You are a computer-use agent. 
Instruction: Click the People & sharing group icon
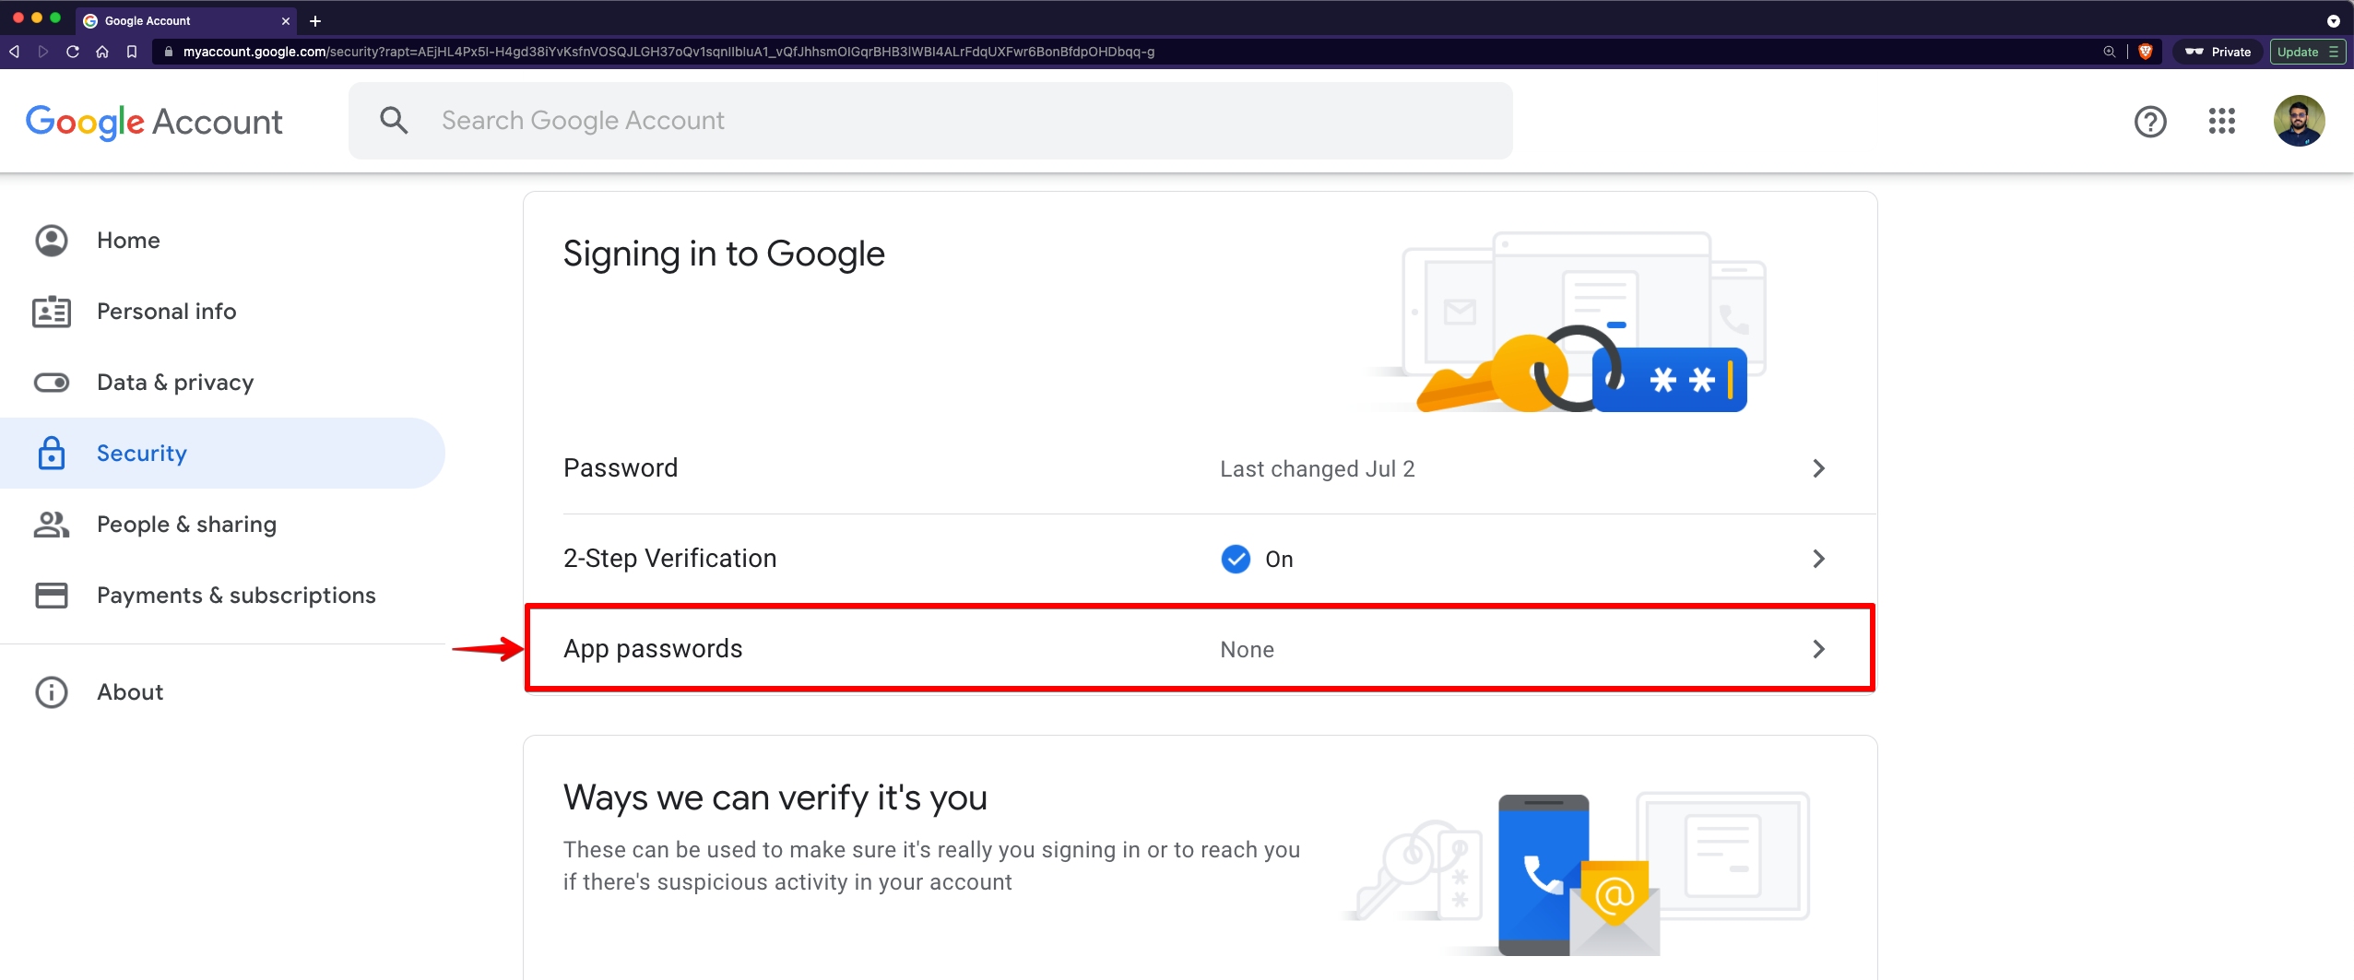(52, 525)
